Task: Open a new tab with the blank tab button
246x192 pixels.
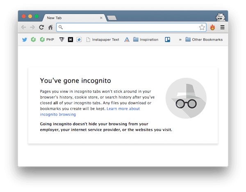Action: [112, 18]
